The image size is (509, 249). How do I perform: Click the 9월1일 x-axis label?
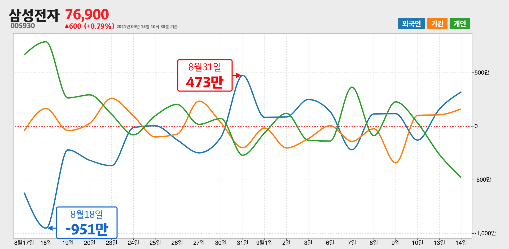coord(264,243)
